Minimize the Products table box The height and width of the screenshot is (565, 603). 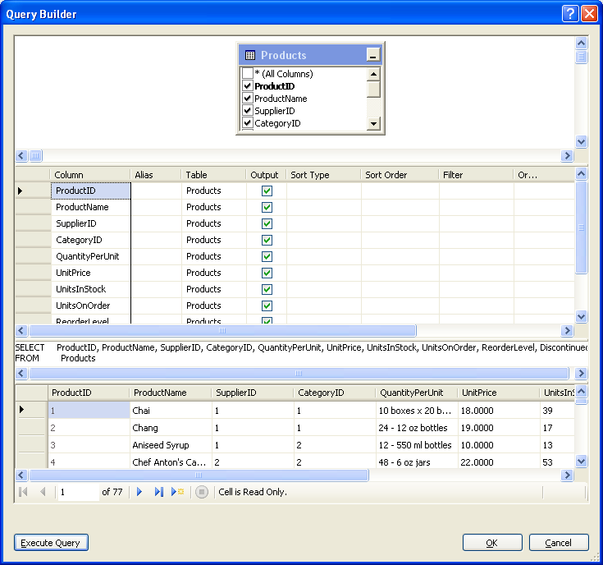click(x=373, y=56)
